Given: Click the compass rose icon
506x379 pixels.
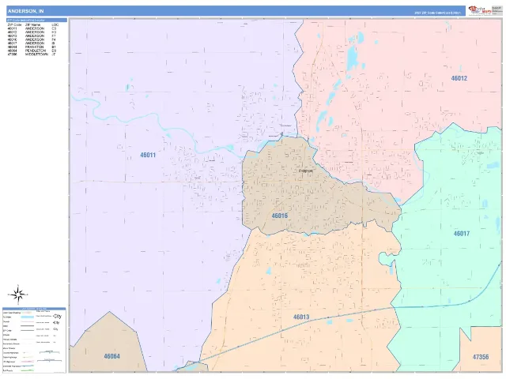Looking at the screenshot, I should 18,295.
